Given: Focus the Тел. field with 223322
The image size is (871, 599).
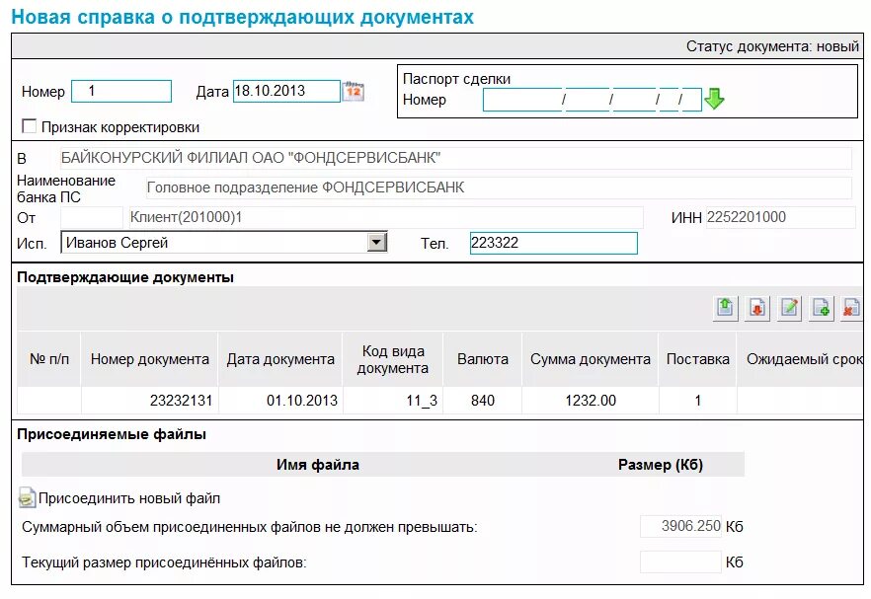Looking at the screenshot, I should coord(553,243).
